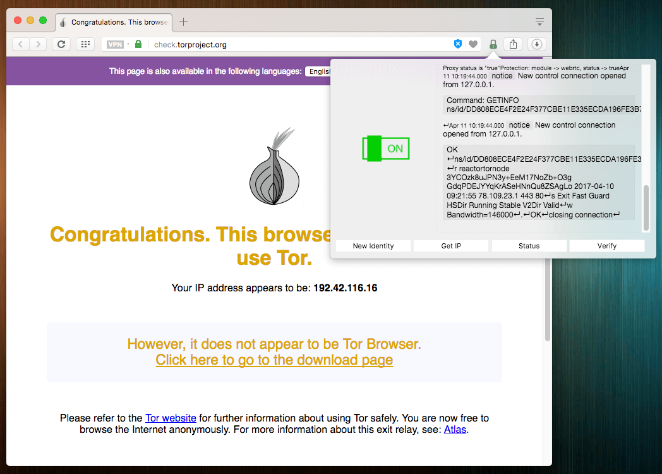Open the Atlas exit relay link
Image resolution: width=662 pixels, height=474 pixels.
tap(455, 430)
